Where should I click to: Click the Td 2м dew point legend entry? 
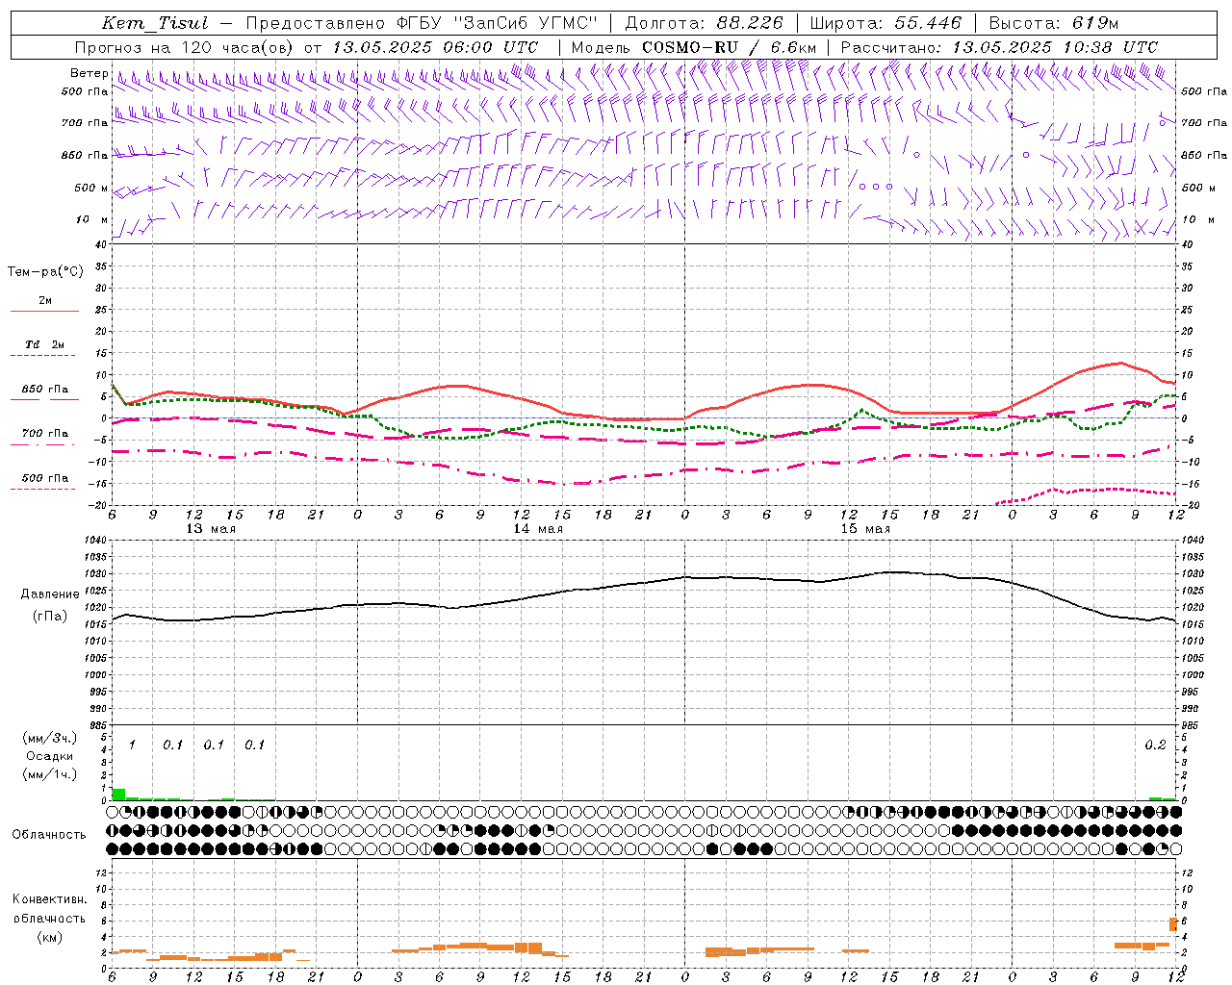pos(45,344)
